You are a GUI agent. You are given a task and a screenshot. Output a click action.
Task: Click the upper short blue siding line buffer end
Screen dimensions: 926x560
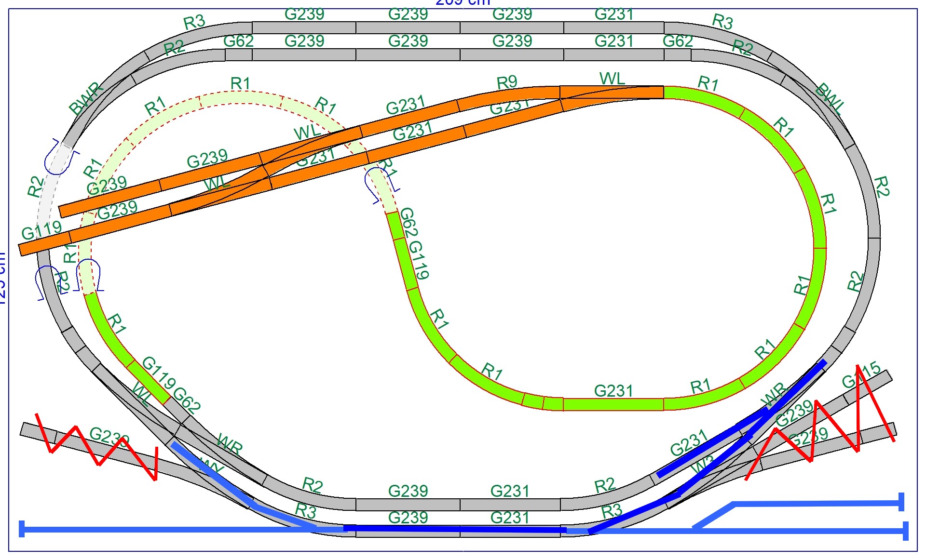pos(901,502)
